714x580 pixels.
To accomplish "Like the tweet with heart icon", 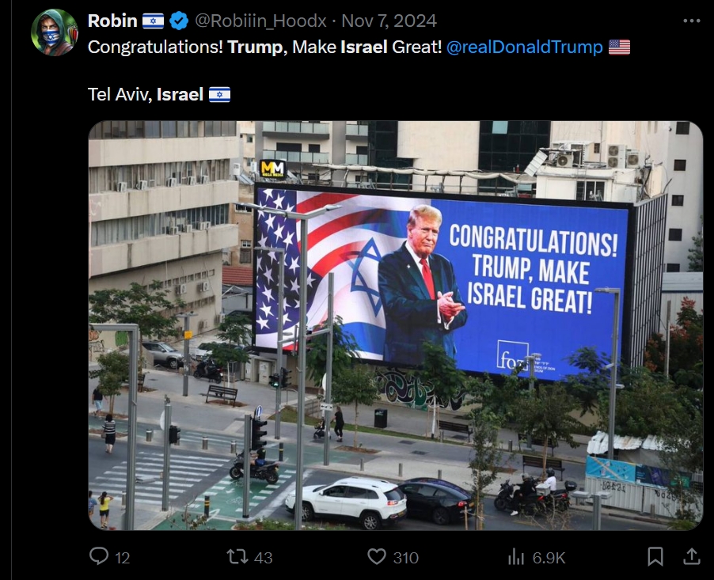I will coord(377,556).
